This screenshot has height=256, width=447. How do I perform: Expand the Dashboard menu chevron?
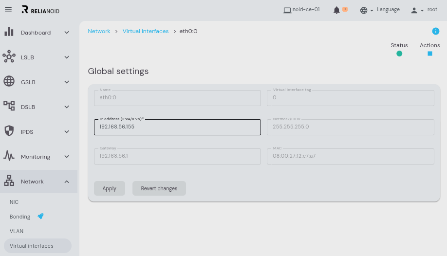click(x=67, y=33)
